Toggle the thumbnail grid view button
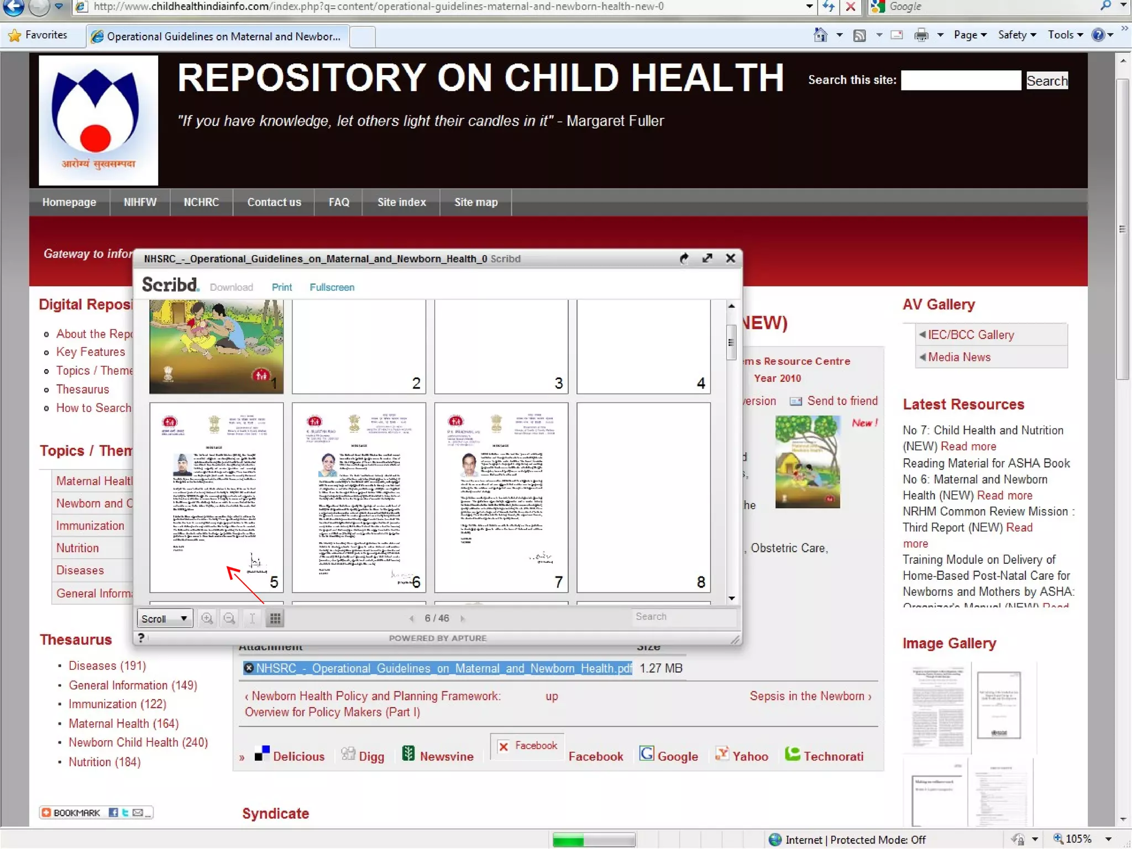The height and width of the screenshot is (849, 1132). pos(275,618)
